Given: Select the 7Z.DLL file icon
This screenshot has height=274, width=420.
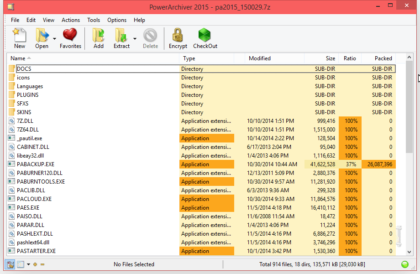Looking at the screenshot, I should (x=11, y=121).
